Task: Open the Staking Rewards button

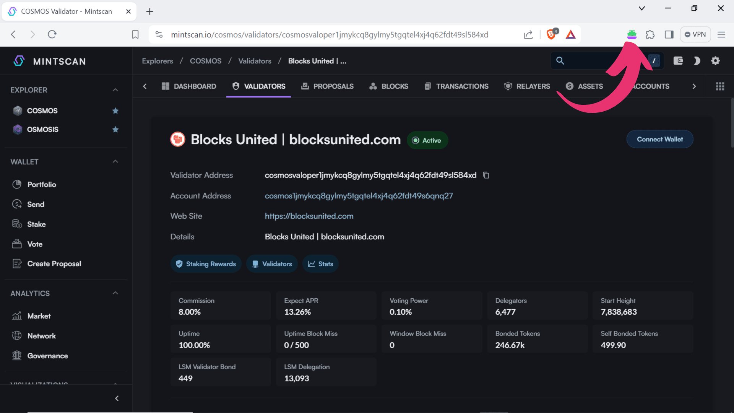Action: 206,264
